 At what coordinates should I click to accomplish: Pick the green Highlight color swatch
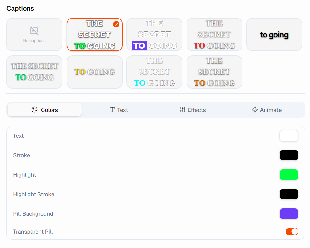289,175
